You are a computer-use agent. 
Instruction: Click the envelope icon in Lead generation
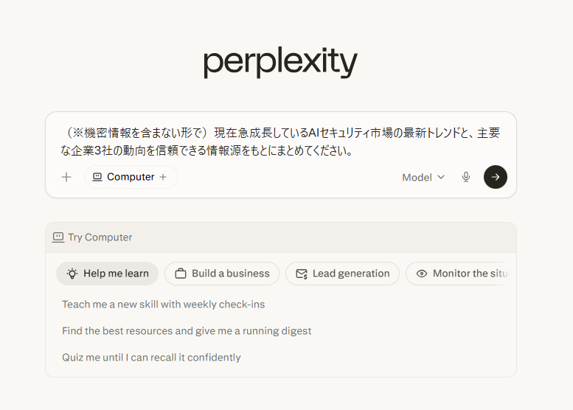click(x=302, y=274)
